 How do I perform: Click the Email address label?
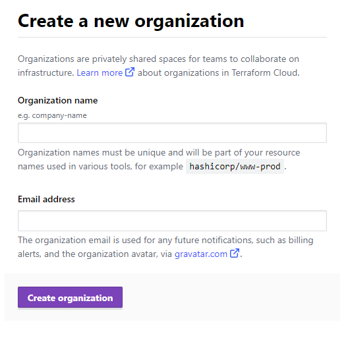[x=46, y=199]
